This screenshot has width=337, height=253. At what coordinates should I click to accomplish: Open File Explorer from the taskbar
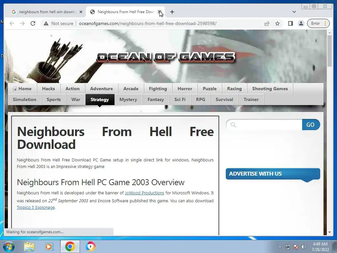click(x=29, y=246)
